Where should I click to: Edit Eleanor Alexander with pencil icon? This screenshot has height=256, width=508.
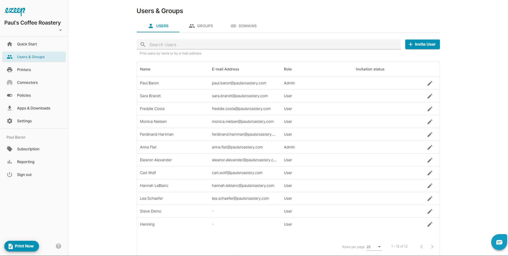tap(430, 160)
